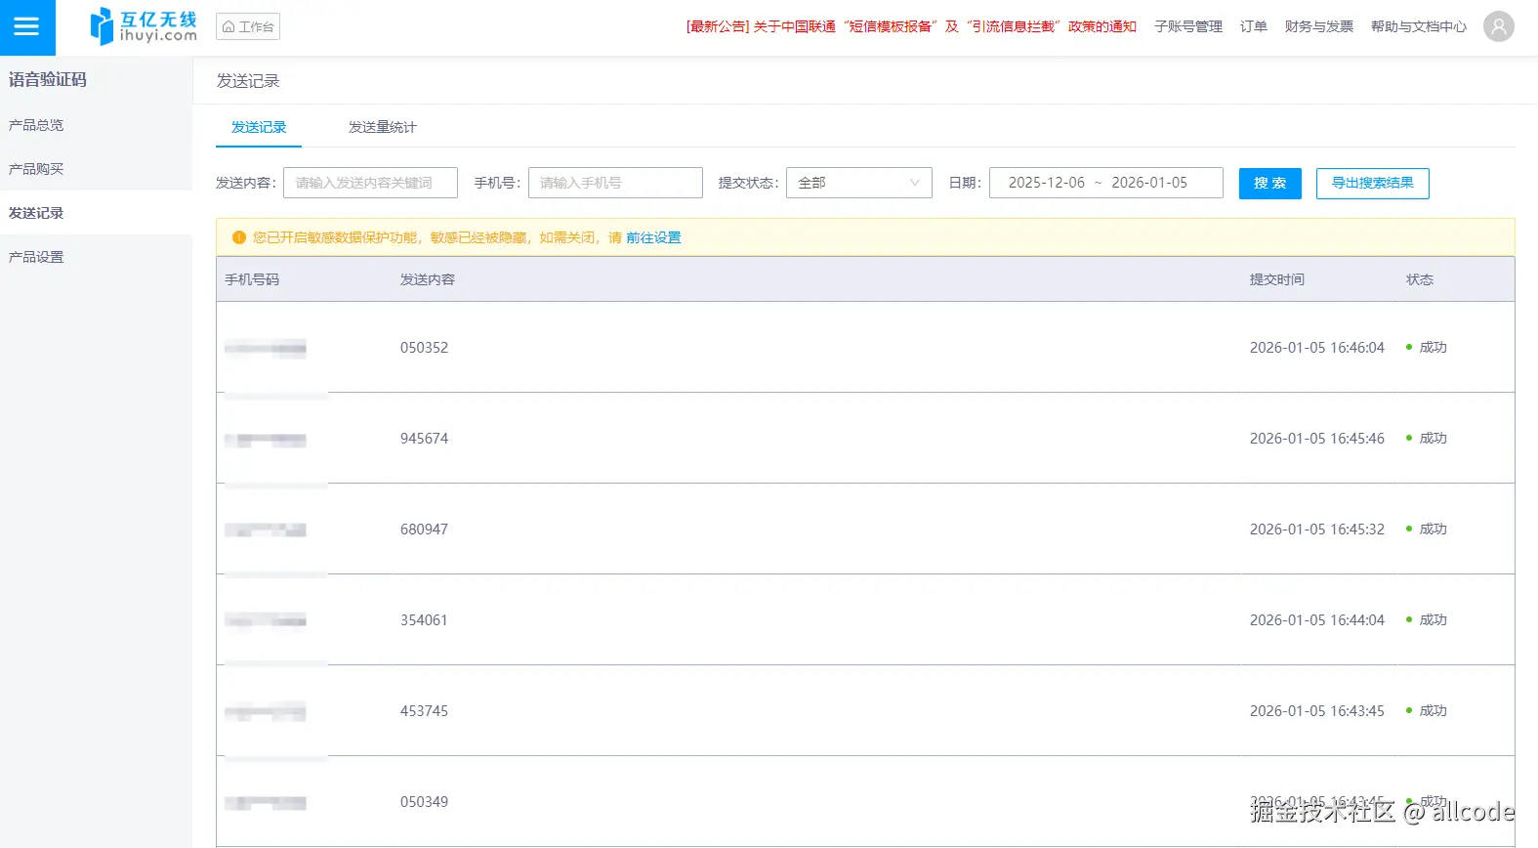Click the 语音验证码 sidebar heading

pyautogui.click(x=48, y=80)
